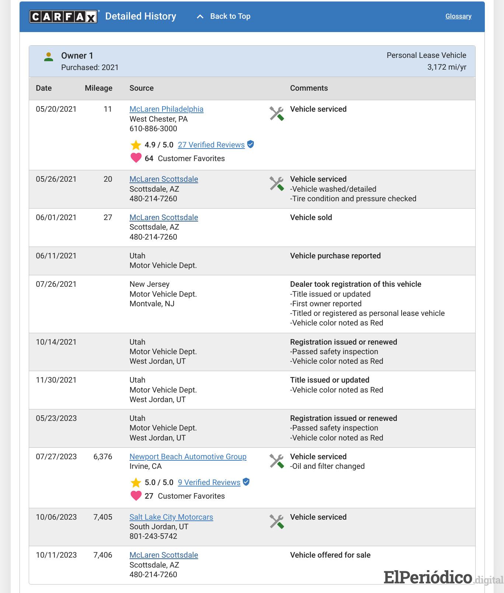Click the CARFAX logo

pyautogui.click(x=63, y=17)
